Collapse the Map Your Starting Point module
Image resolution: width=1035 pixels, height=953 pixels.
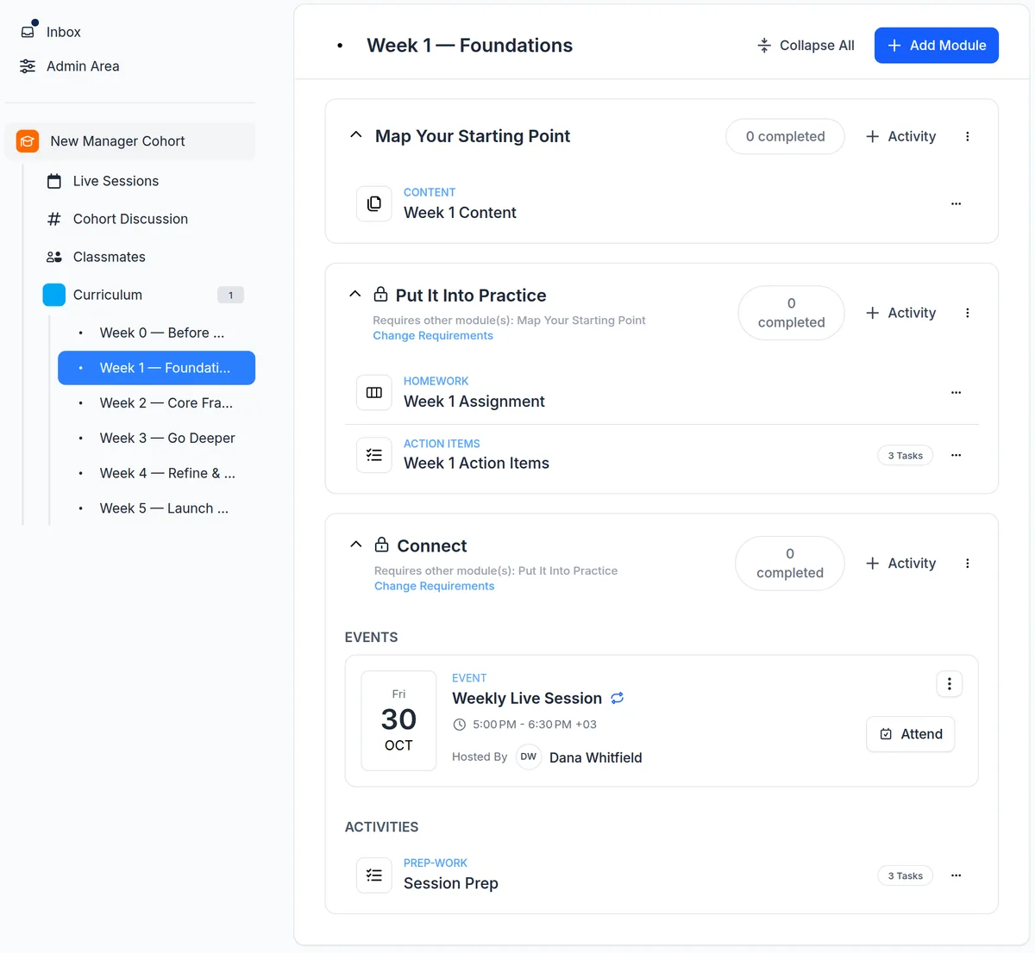tap(355, 135)
